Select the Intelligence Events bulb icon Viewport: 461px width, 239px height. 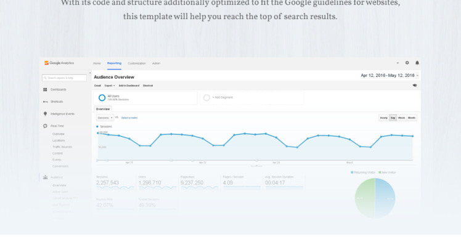click(45, 114)
